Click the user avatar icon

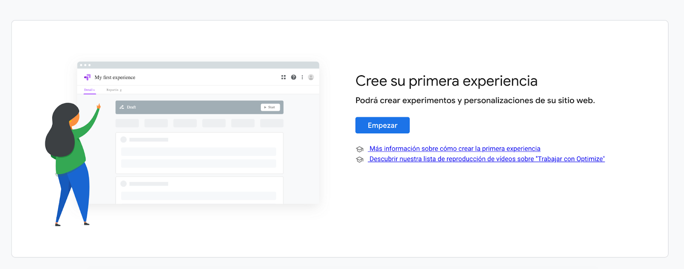311,77
